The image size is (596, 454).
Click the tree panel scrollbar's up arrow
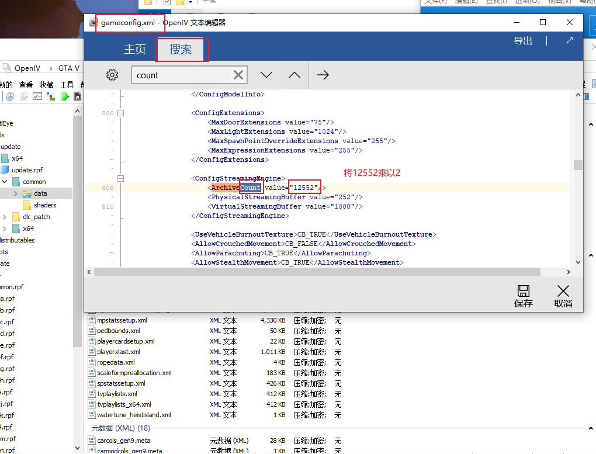tap(77, 112)
